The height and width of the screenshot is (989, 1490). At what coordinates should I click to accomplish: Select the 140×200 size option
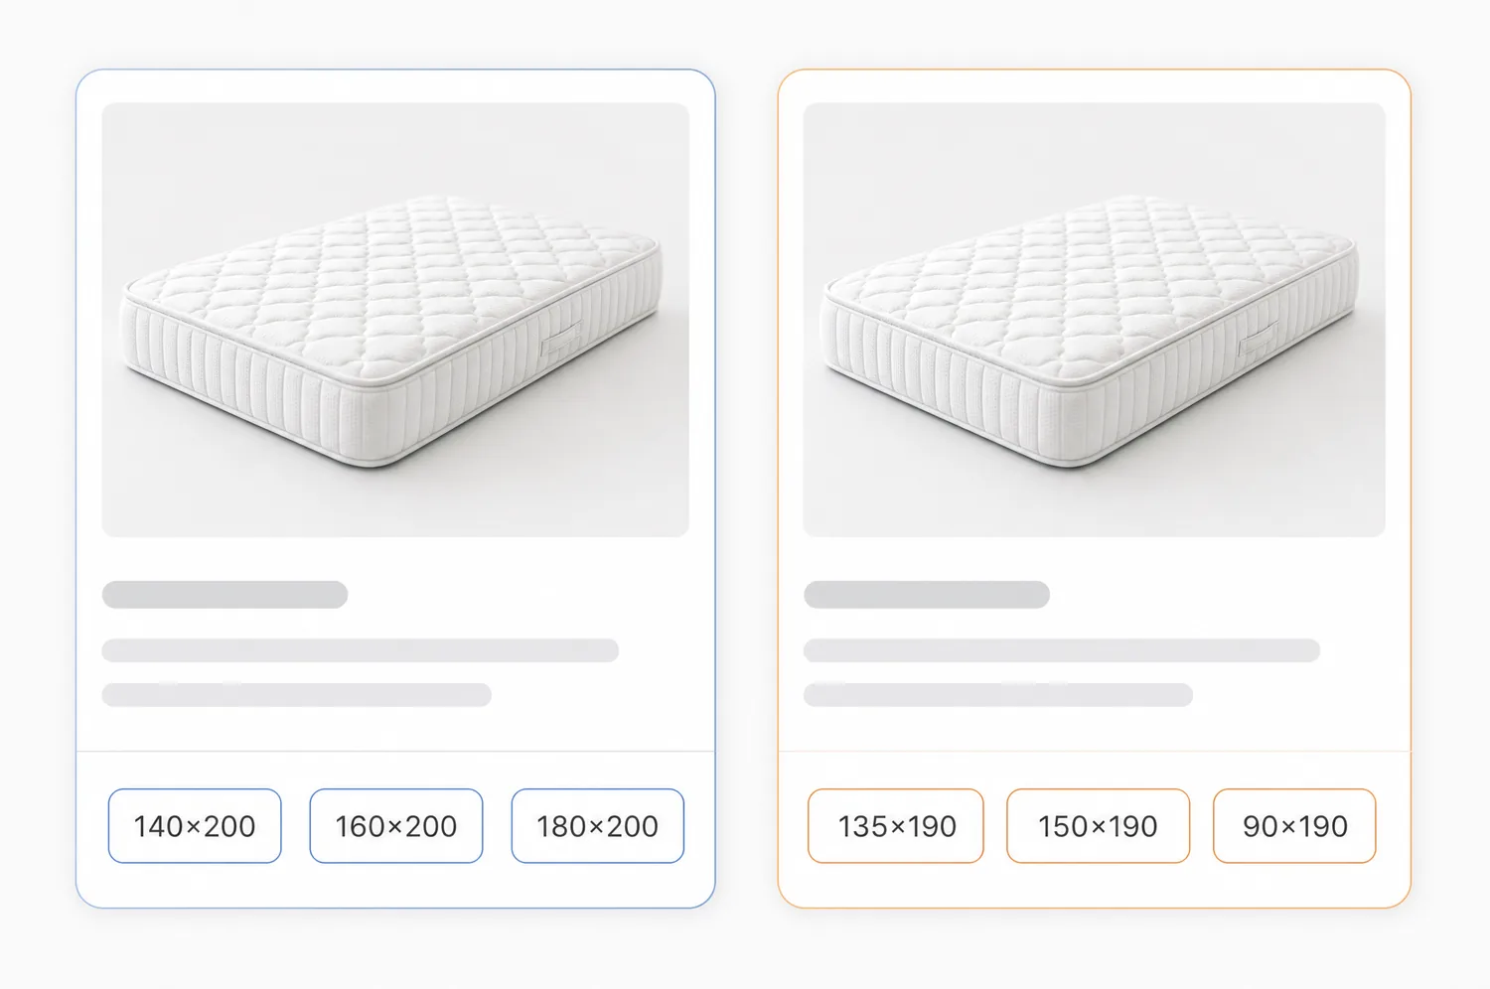coord(195,826)
